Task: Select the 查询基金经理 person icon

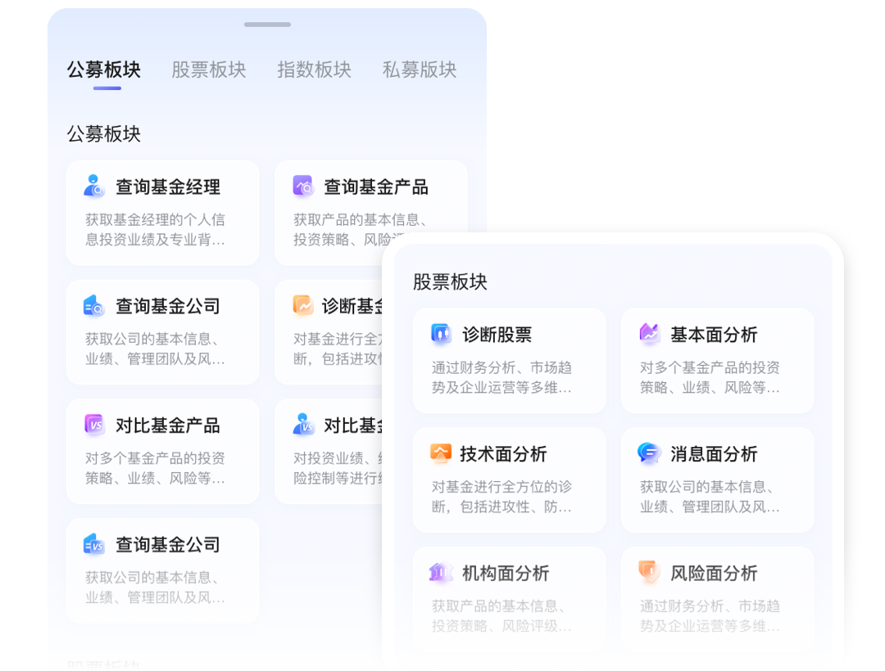Action: tap(94, 187)
